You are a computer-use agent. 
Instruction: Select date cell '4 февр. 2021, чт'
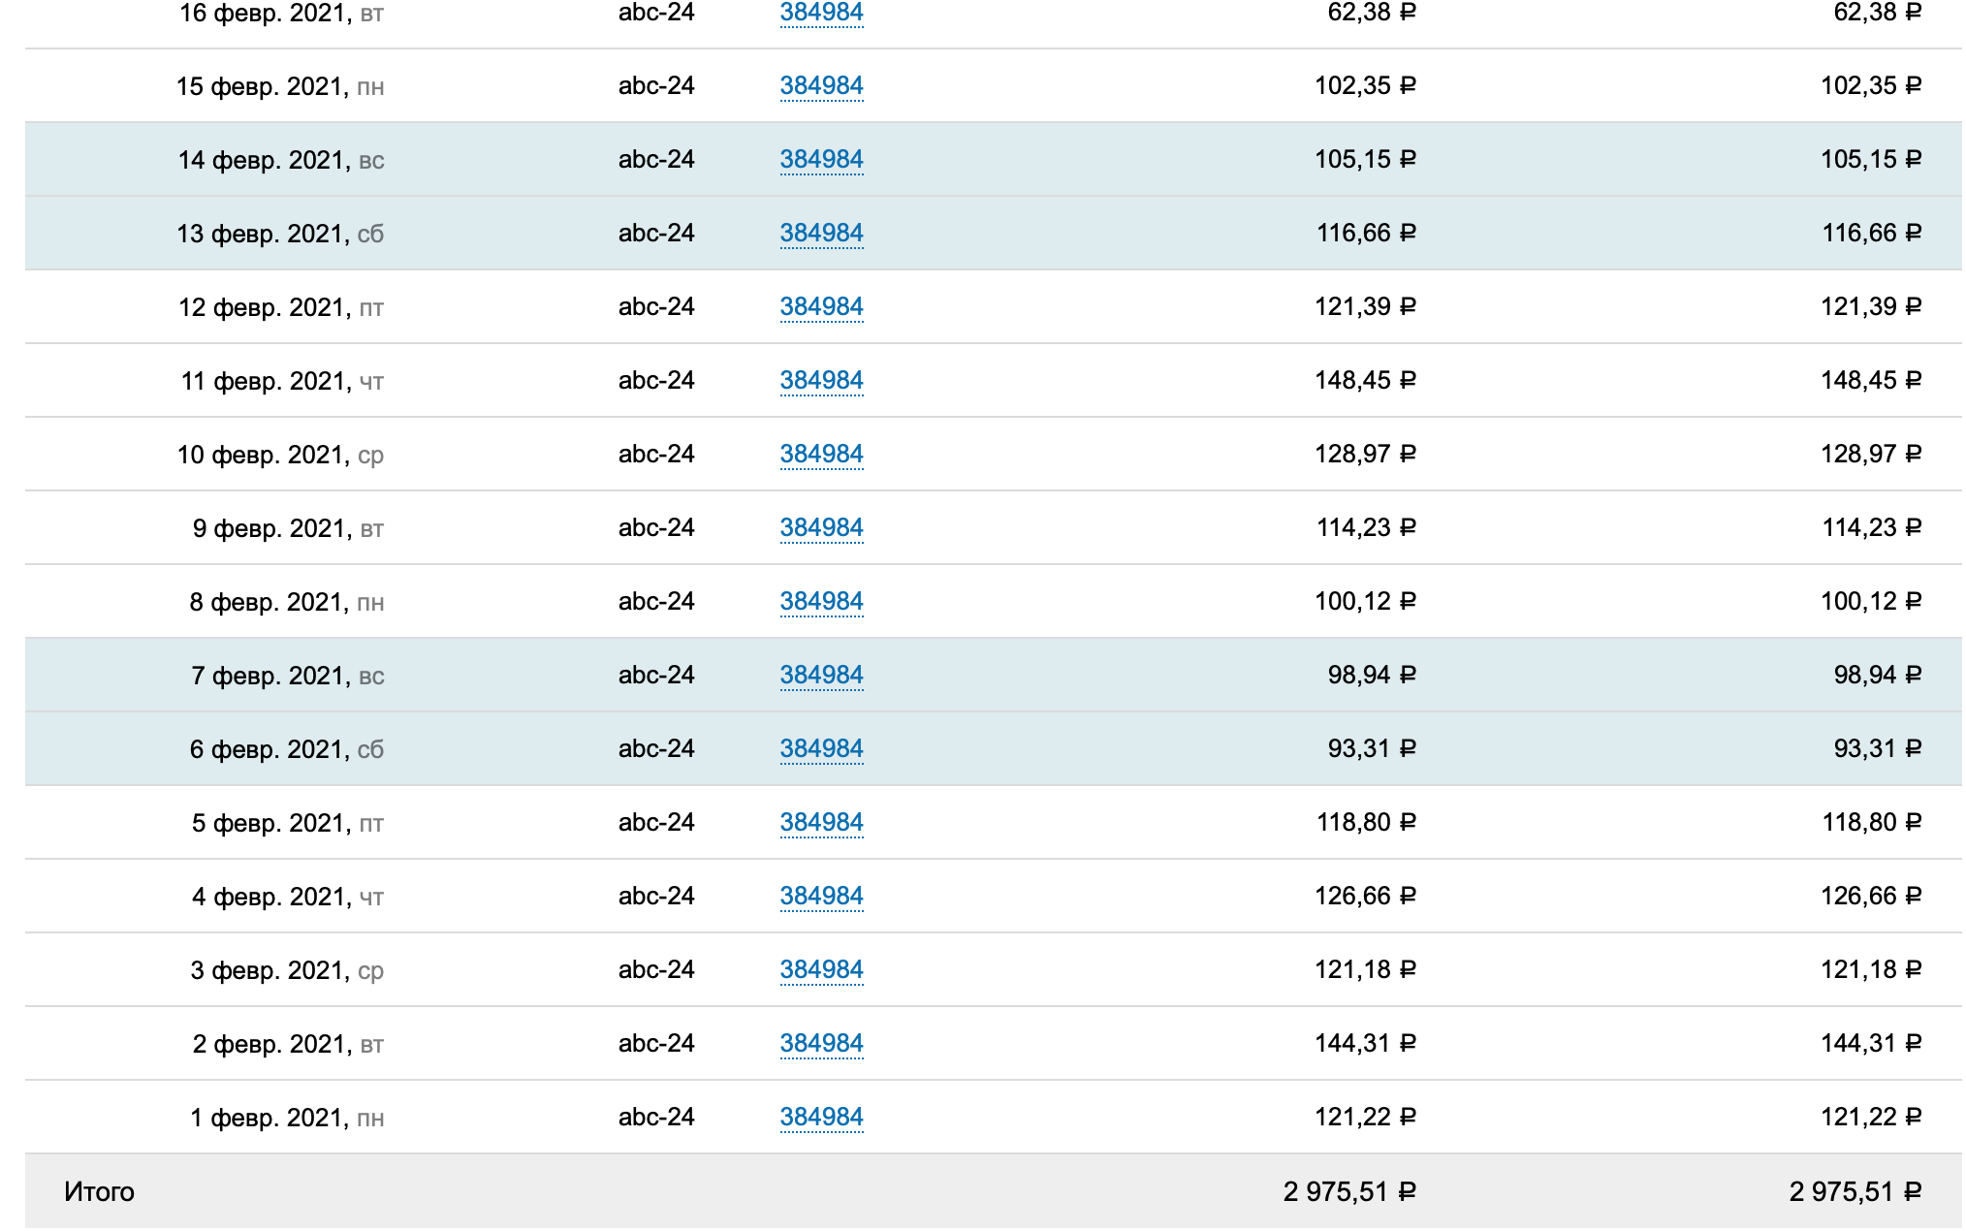pos(288,897)
